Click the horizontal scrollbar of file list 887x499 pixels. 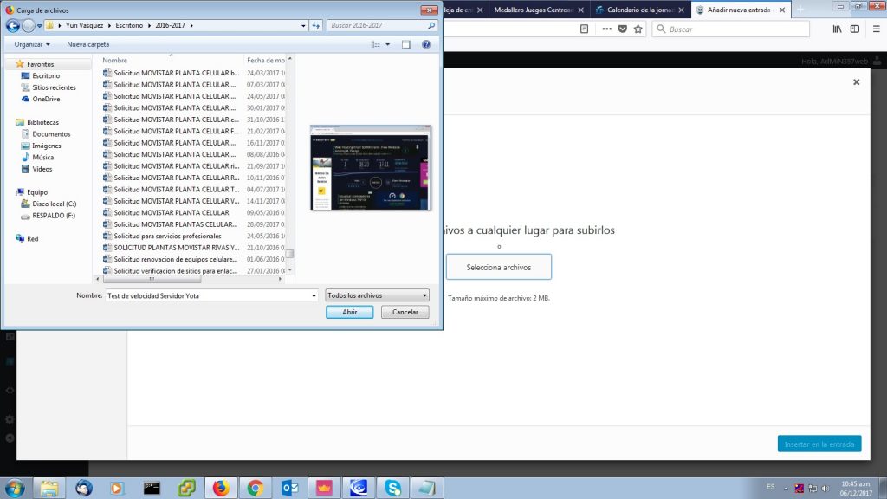[151, 279]
